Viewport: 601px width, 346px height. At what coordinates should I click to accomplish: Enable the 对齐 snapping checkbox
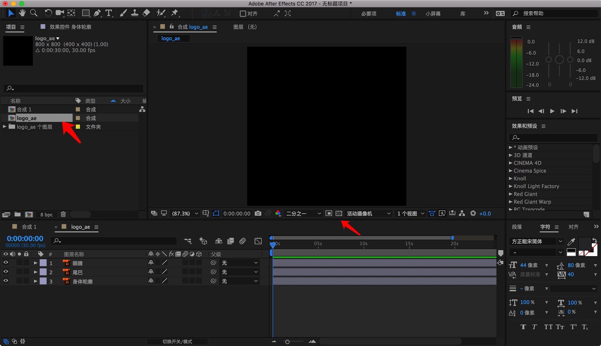coord(243,14)
